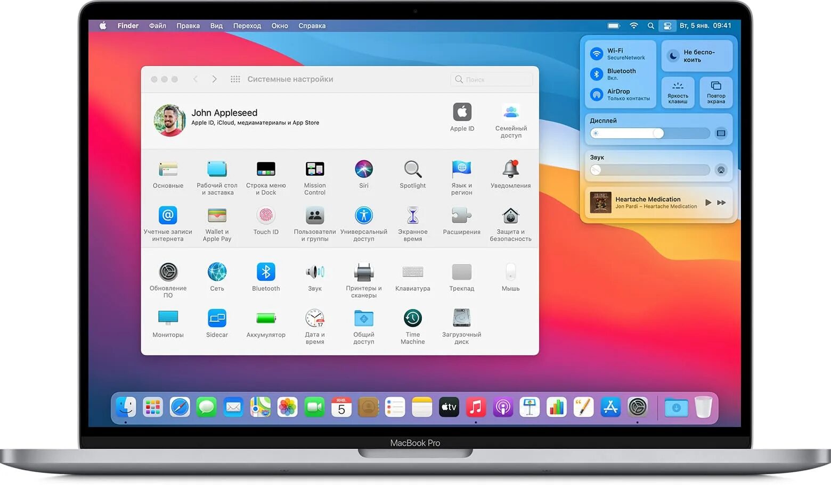Open the Правка menu

pyautogui.click(x=188, y=26)
